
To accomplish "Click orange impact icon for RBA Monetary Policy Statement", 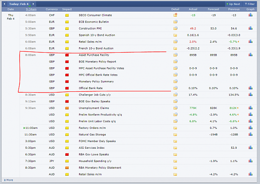I will pos(67,168).
